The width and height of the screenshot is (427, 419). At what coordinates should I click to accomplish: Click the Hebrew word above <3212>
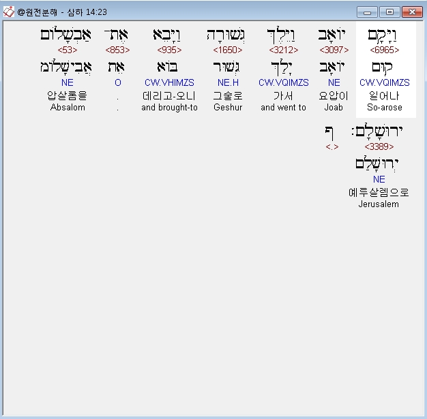281,35
